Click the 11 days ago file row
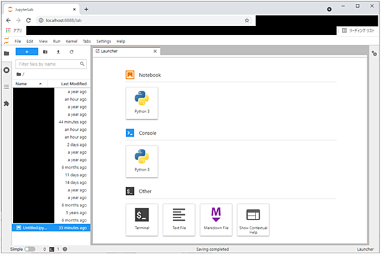381x254 pixels. point(51,175)
